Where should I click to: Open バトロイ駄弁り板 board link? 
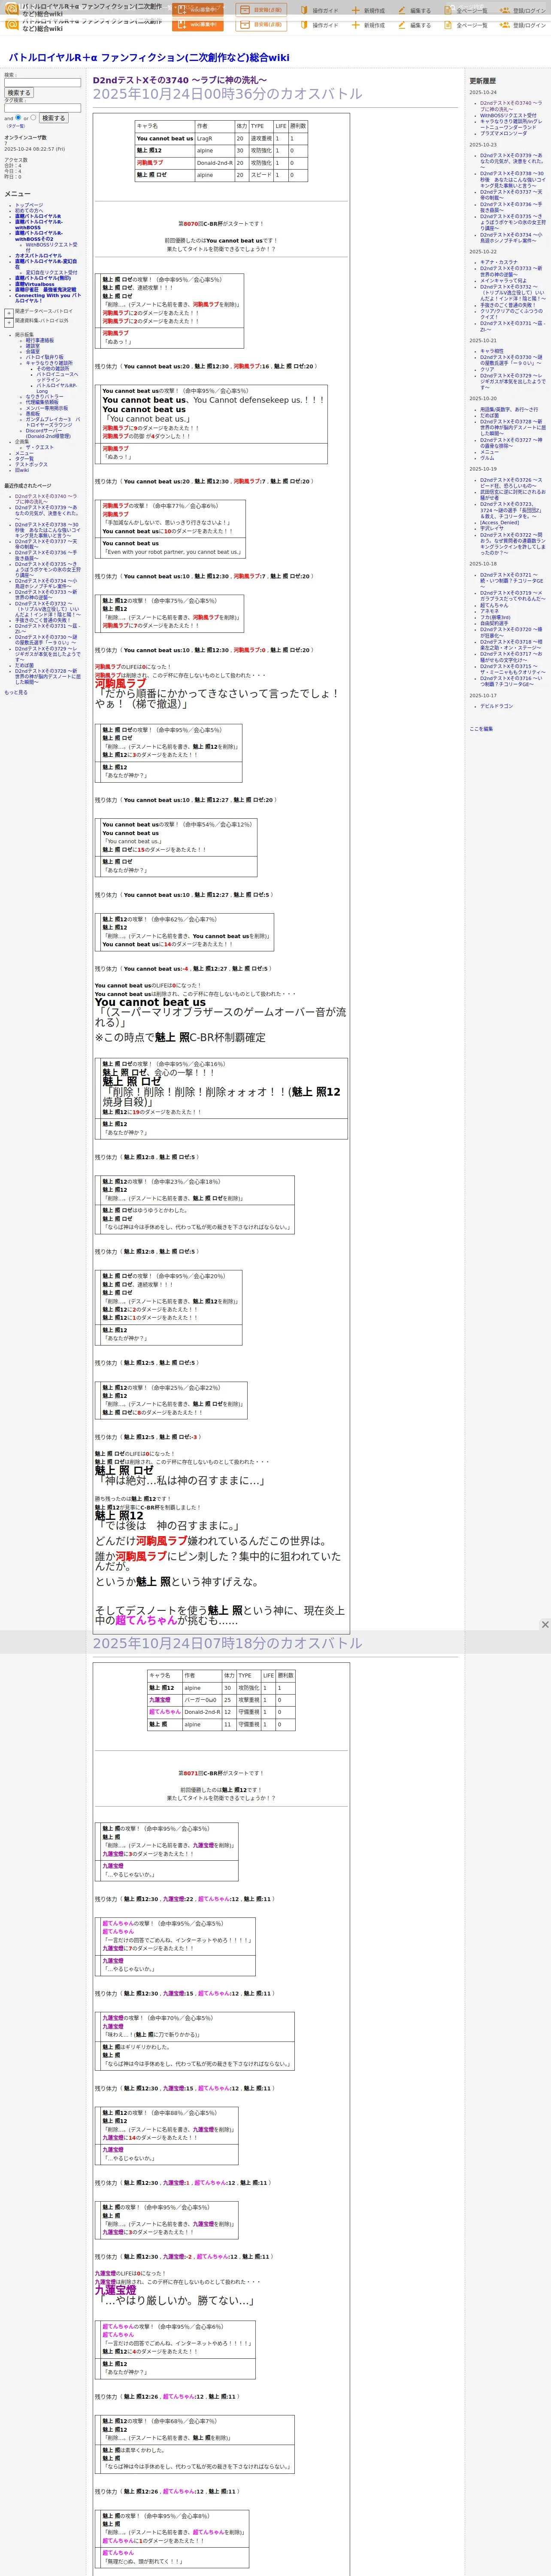coord(44,357)
